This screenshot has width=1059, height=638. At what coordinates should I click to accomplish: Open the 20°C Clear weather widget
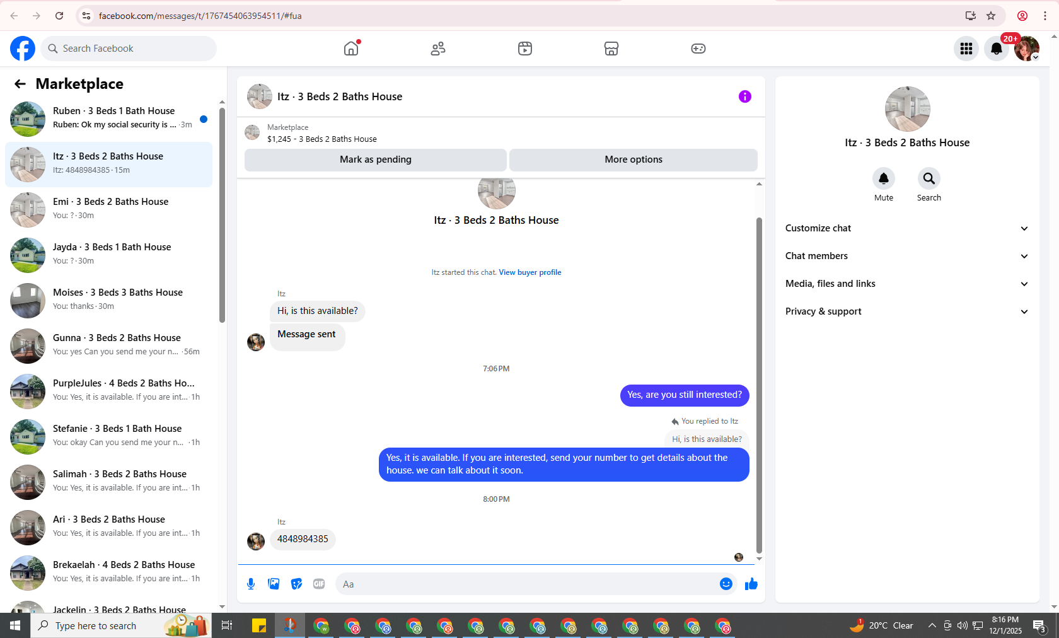coord(881,625)
